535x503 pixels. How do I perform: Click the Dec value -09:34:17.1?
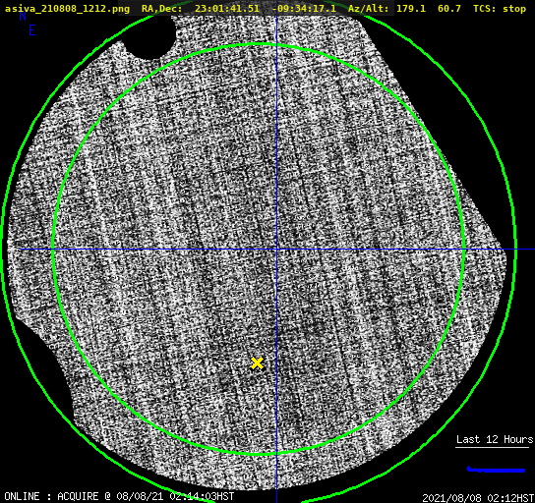(x=304, y=9)
